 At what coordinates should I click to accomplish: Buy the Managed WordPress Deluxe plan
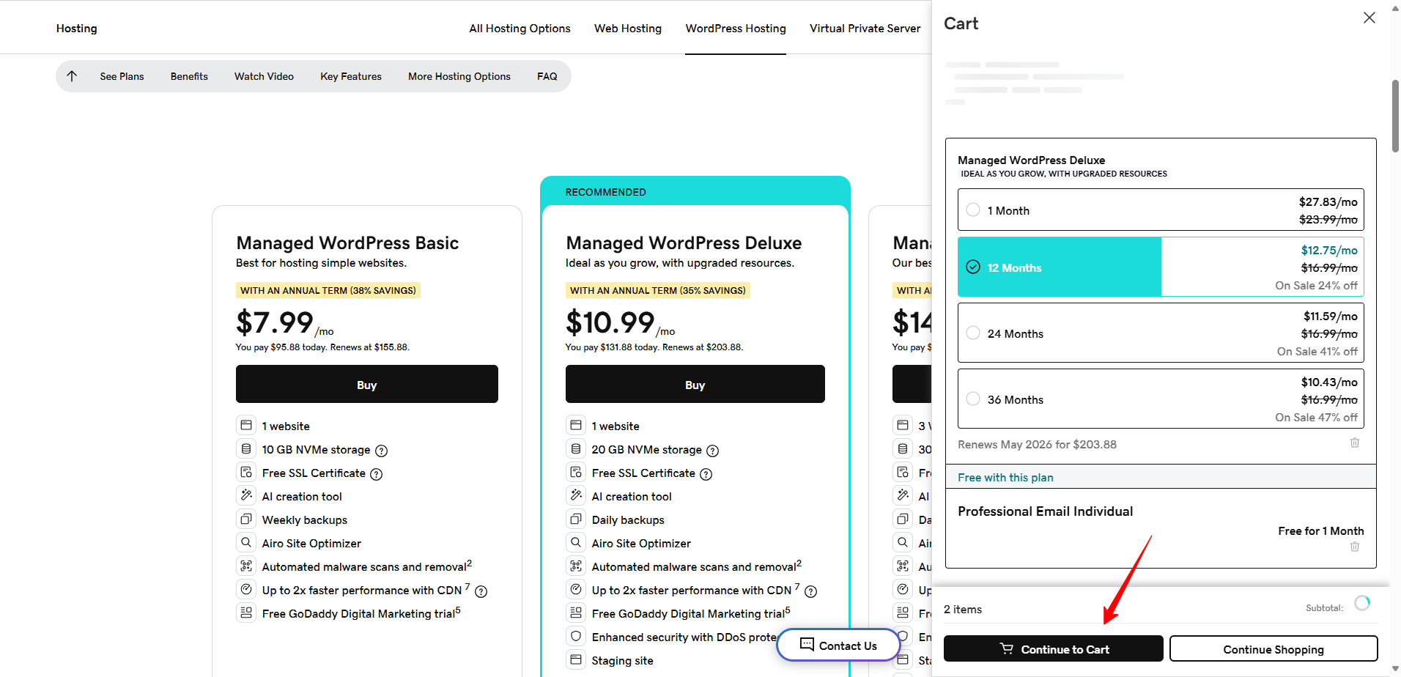point(695,384)
